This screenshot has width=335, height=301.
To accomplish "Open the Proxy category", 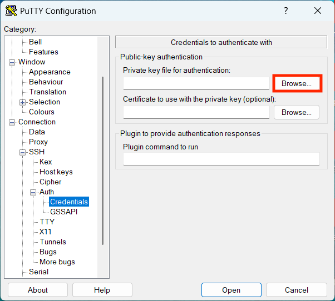I will 38,142.
